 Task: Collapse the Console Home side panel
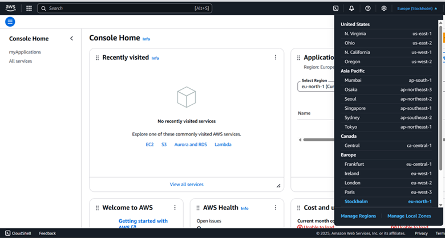(71, 39)
